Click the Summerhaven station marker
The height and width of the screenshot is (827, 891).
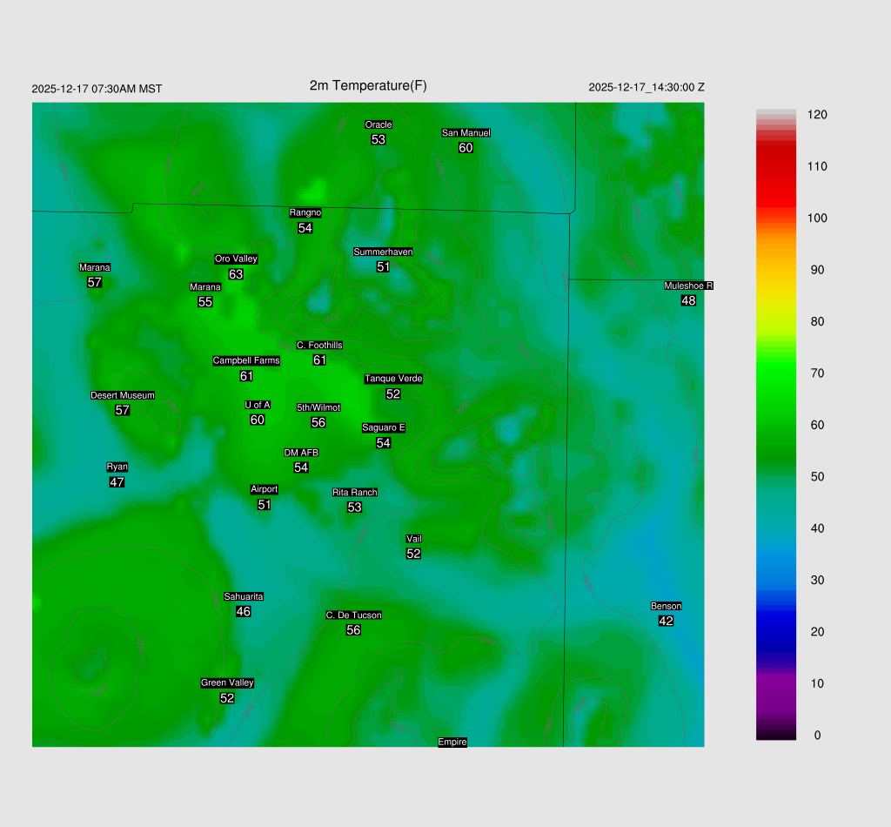tap(383, 266)
